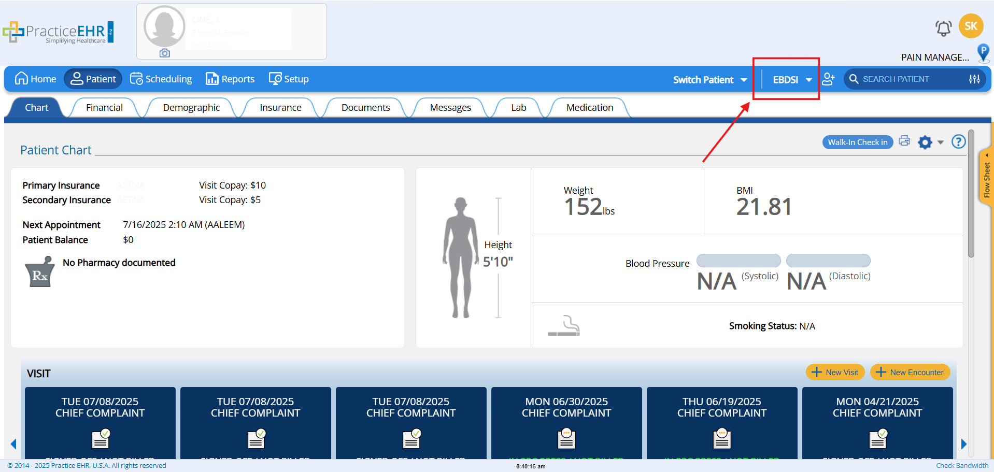Click the Systolic blood pressure bar

click(x=738, y=261)
